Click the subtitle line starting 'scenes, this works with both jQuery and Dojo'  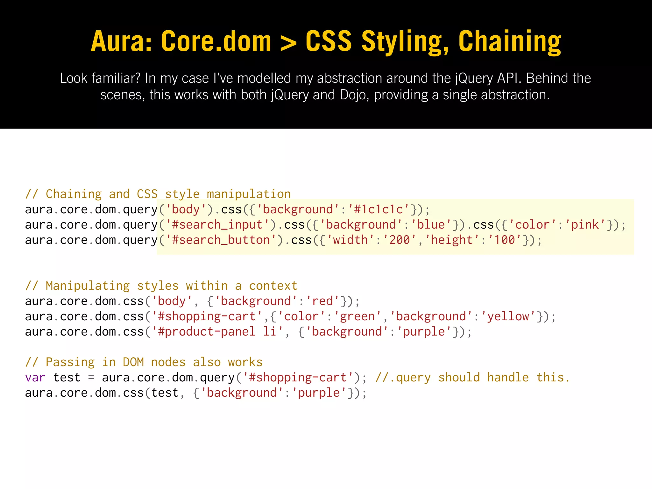point(325,95)
